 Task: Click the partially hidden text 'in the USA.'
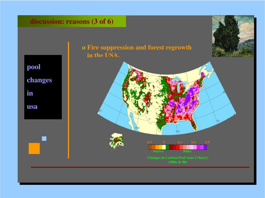tap(104, 55)
